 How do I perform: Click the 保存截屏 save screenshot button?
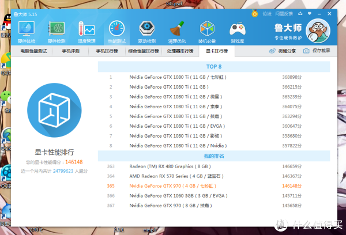[317, 51]
